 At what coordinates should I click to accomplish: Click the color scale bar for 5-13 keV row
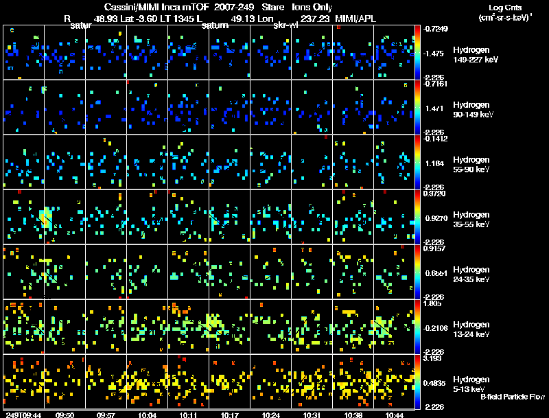pyautogui.click(x=417, y=382)
